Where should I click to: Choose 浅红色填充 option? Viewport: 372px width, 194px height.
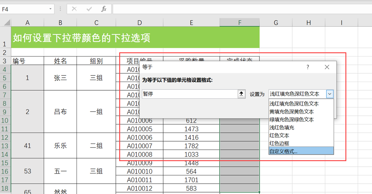(x=301, y=128)
